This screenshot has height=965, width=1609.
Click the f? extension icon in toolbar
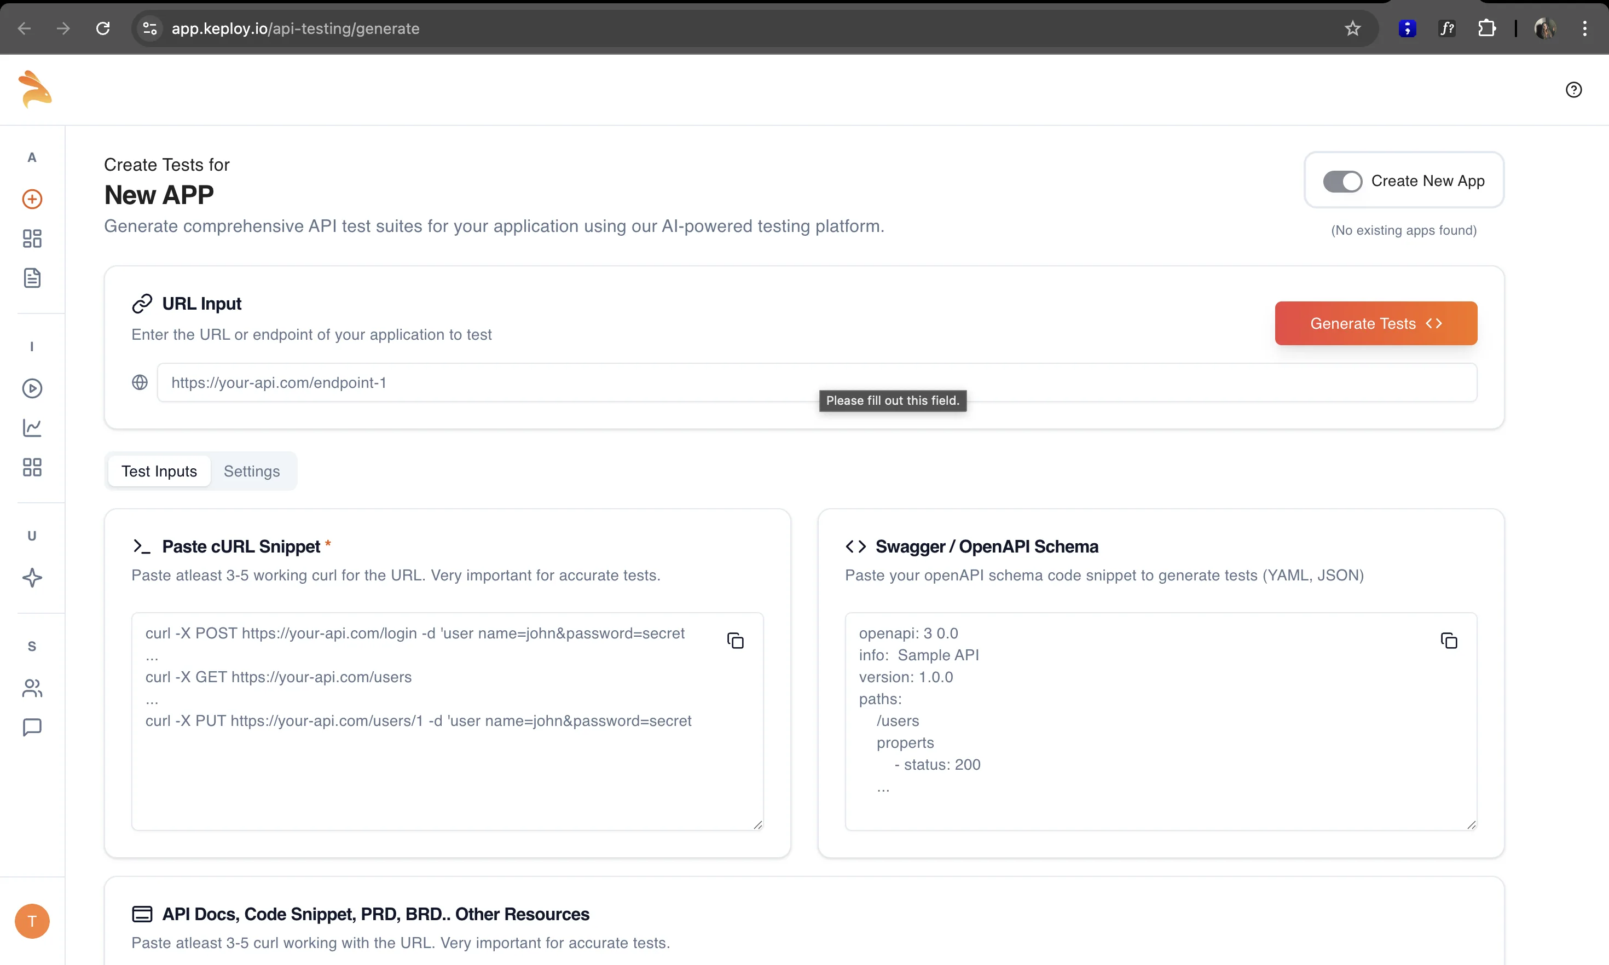1446,28
